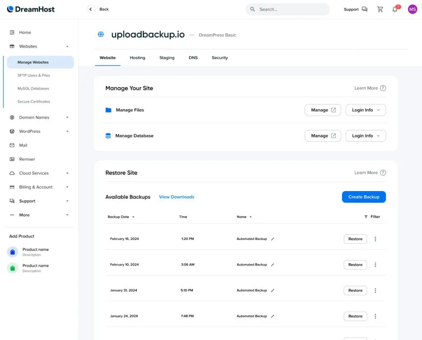Click into the Search input field

(287, 9)
